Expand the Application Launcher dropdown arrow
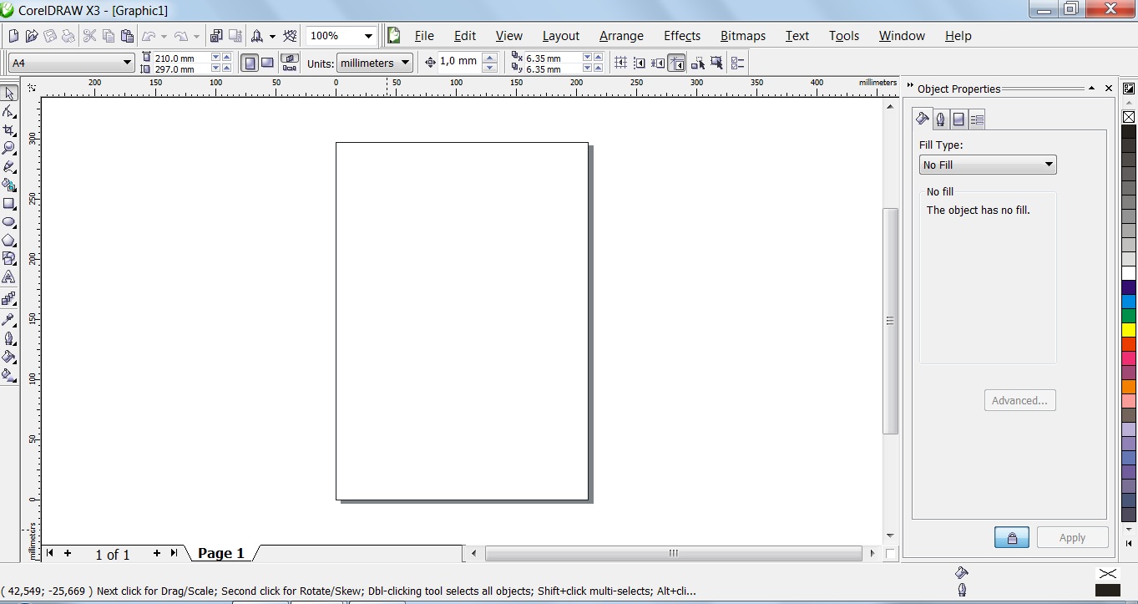This screenshot has width=1138, height=604. pos(272,36)
